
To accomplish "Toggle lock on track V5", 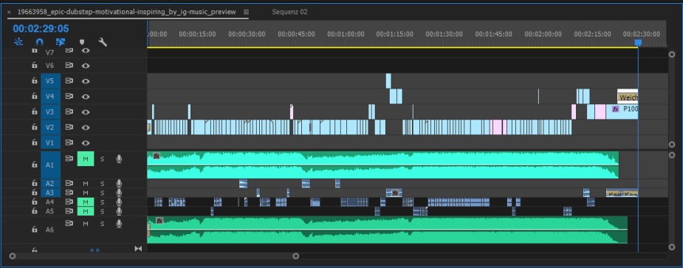I will click(x=35, y=80).
